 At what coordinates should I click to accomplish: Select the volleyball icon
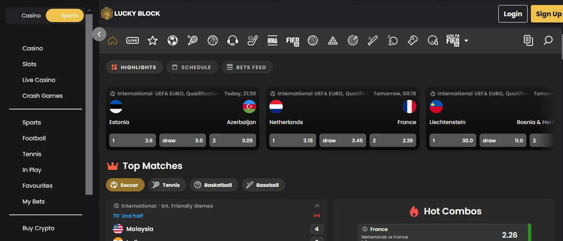tap(313, 40)
